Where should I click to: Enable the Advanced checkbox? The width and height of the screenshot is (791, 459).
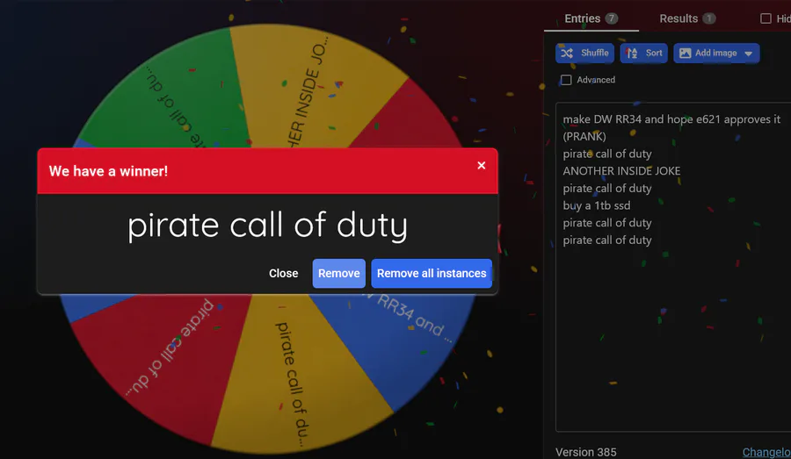(566, 80)
